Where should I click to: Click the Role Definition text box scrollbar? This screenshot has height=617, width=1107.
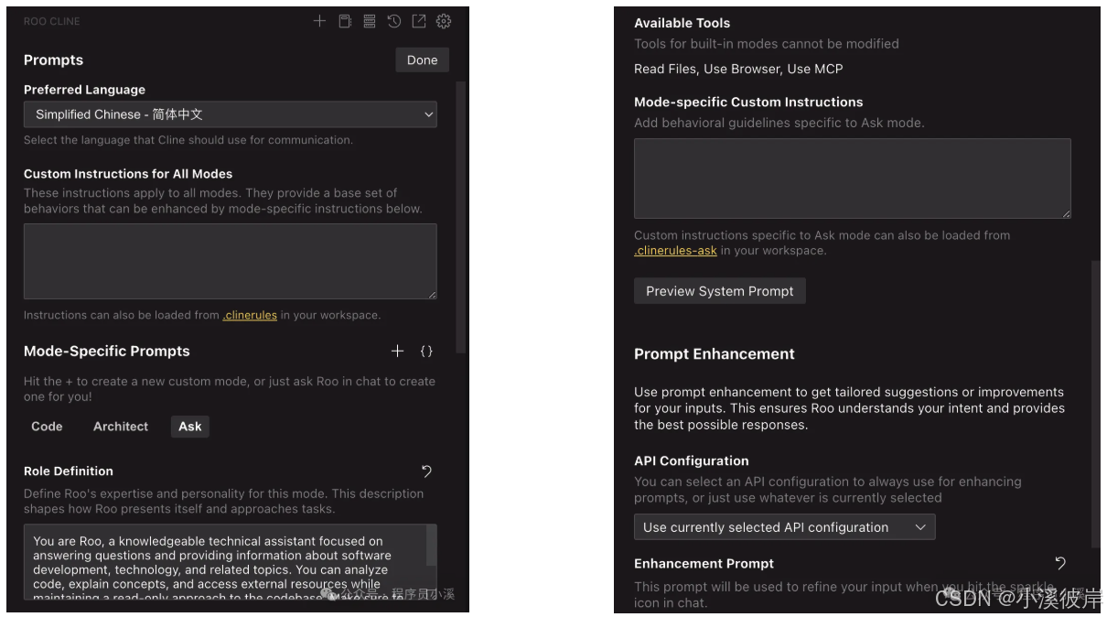432,546
